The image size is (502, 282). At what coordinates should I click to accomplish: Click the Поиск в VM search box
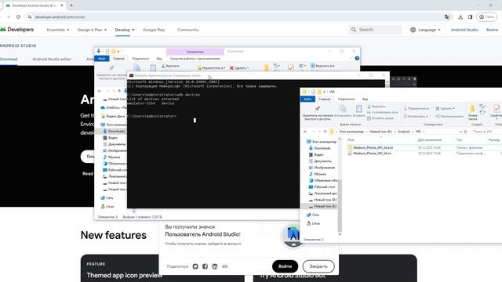486,132
